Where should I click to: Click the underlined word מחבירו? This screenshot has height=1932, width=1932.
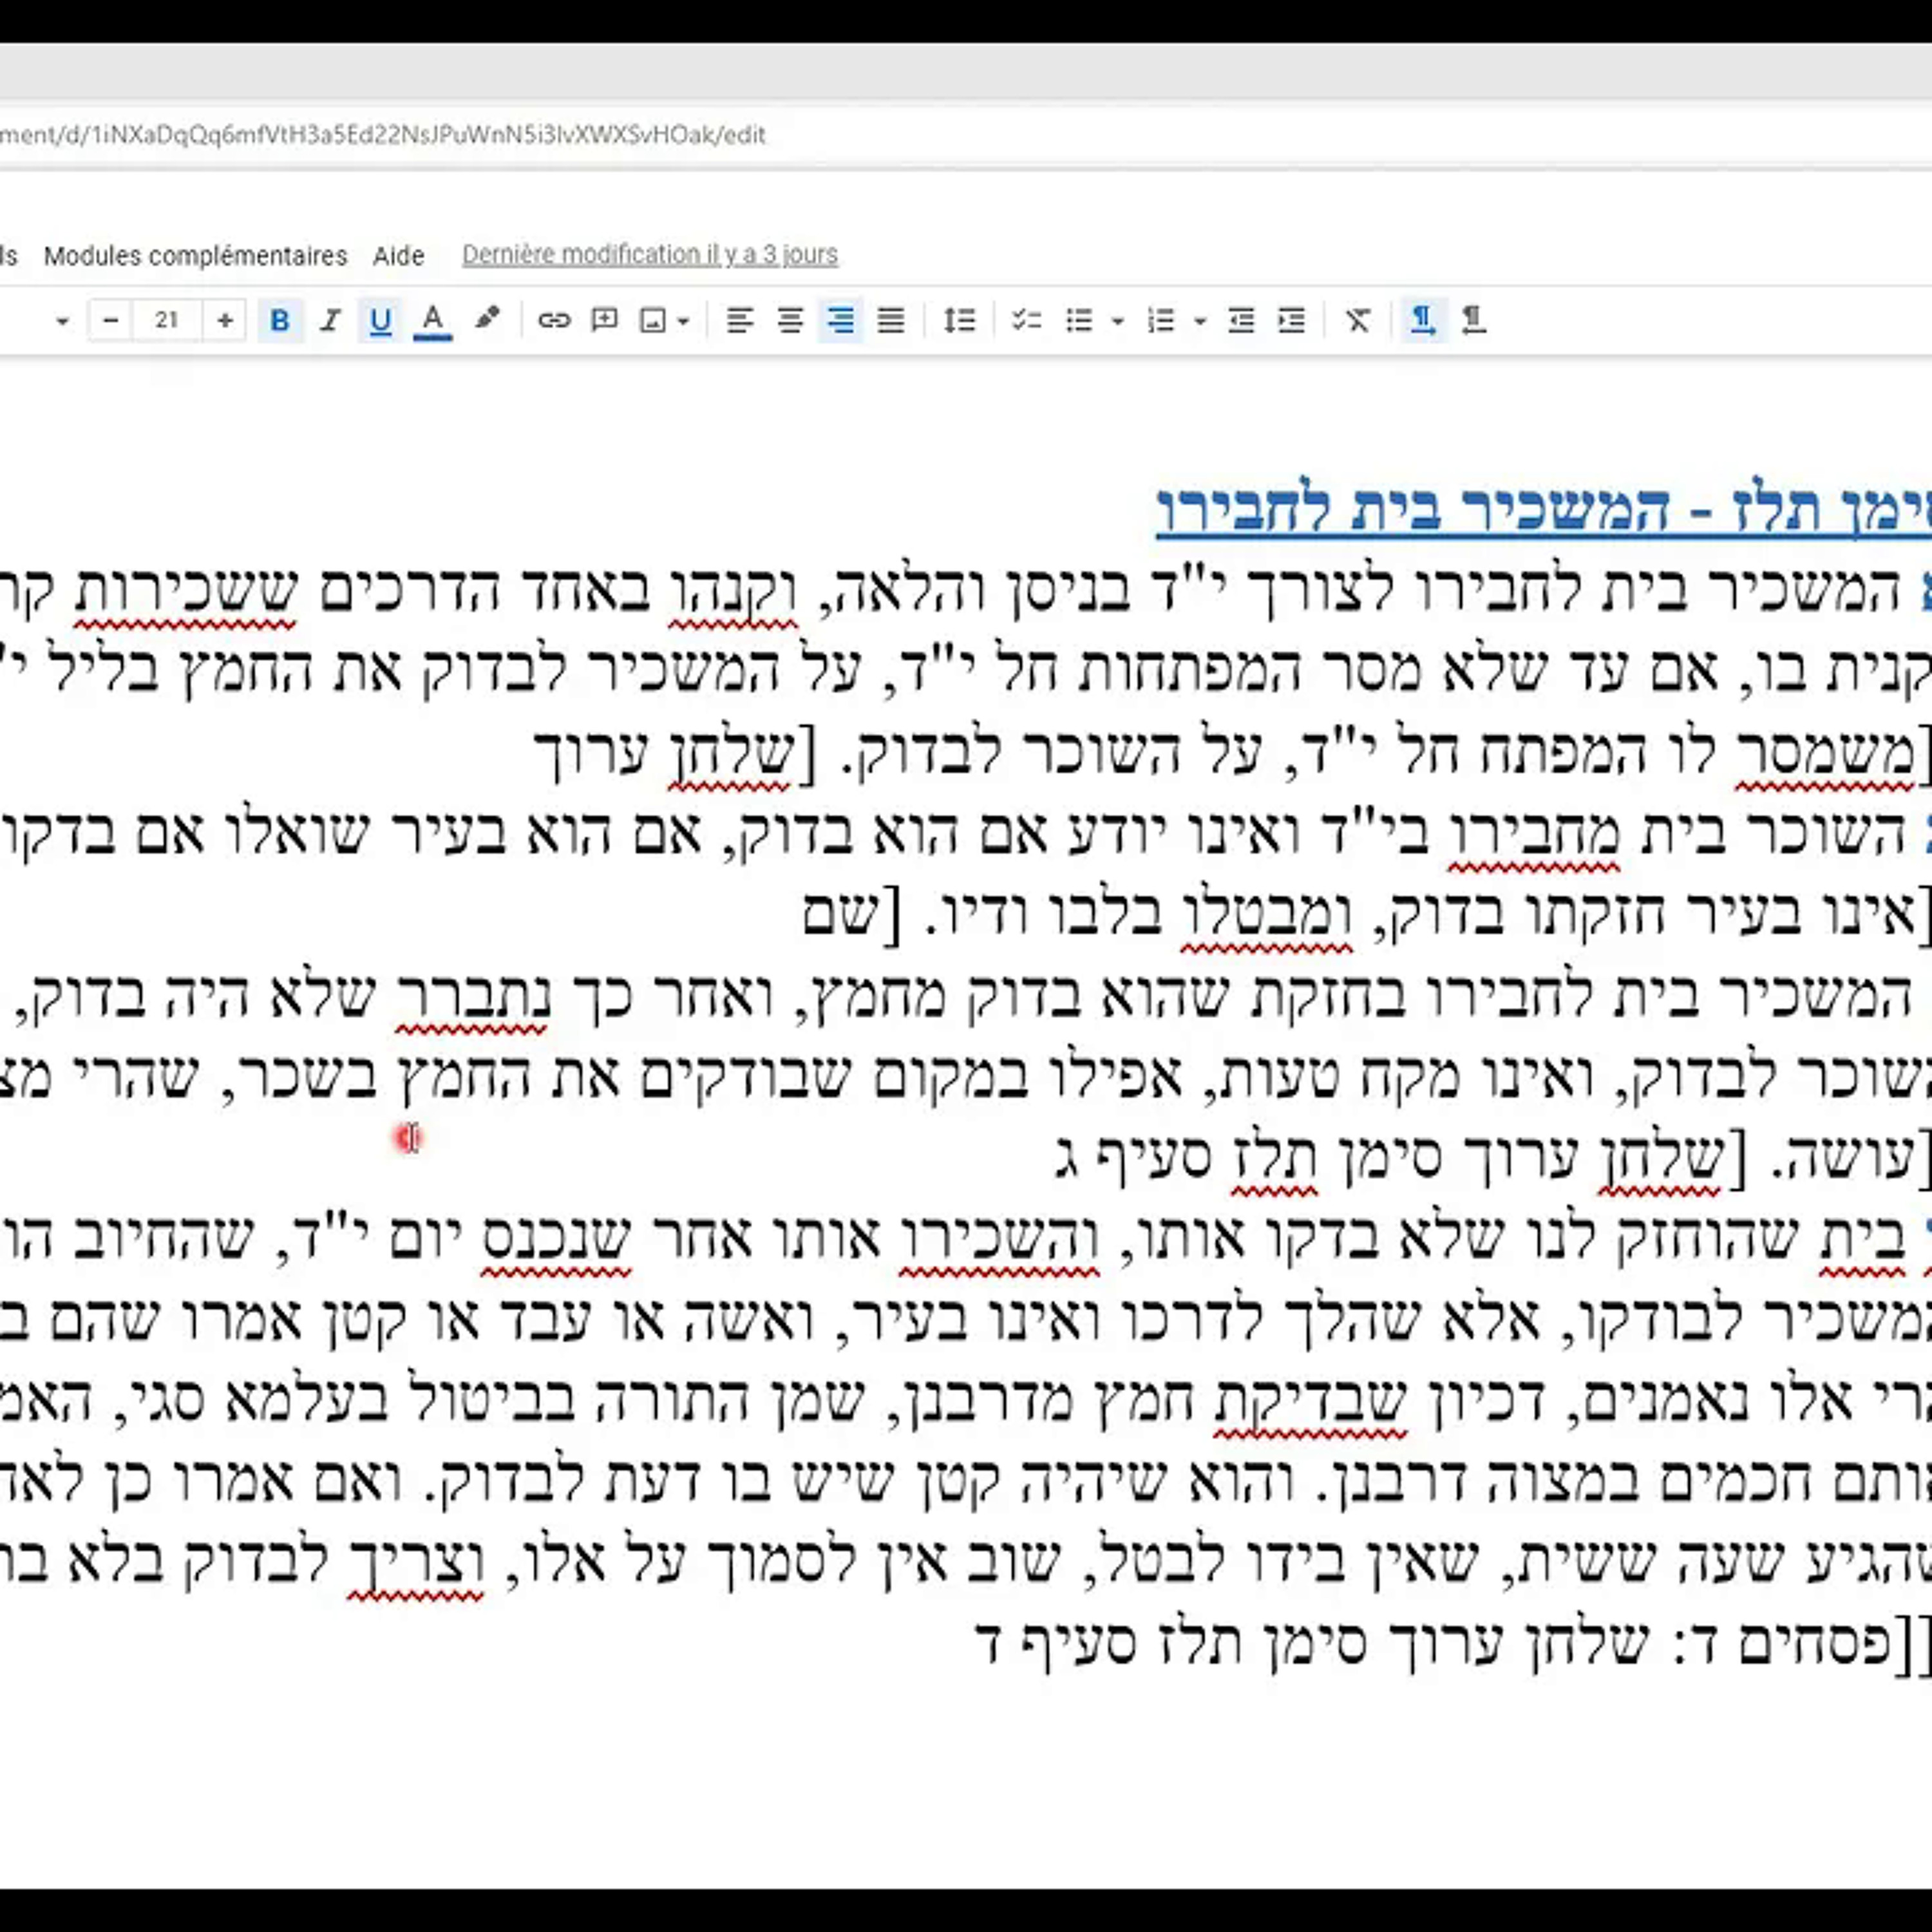point(1534,834)
